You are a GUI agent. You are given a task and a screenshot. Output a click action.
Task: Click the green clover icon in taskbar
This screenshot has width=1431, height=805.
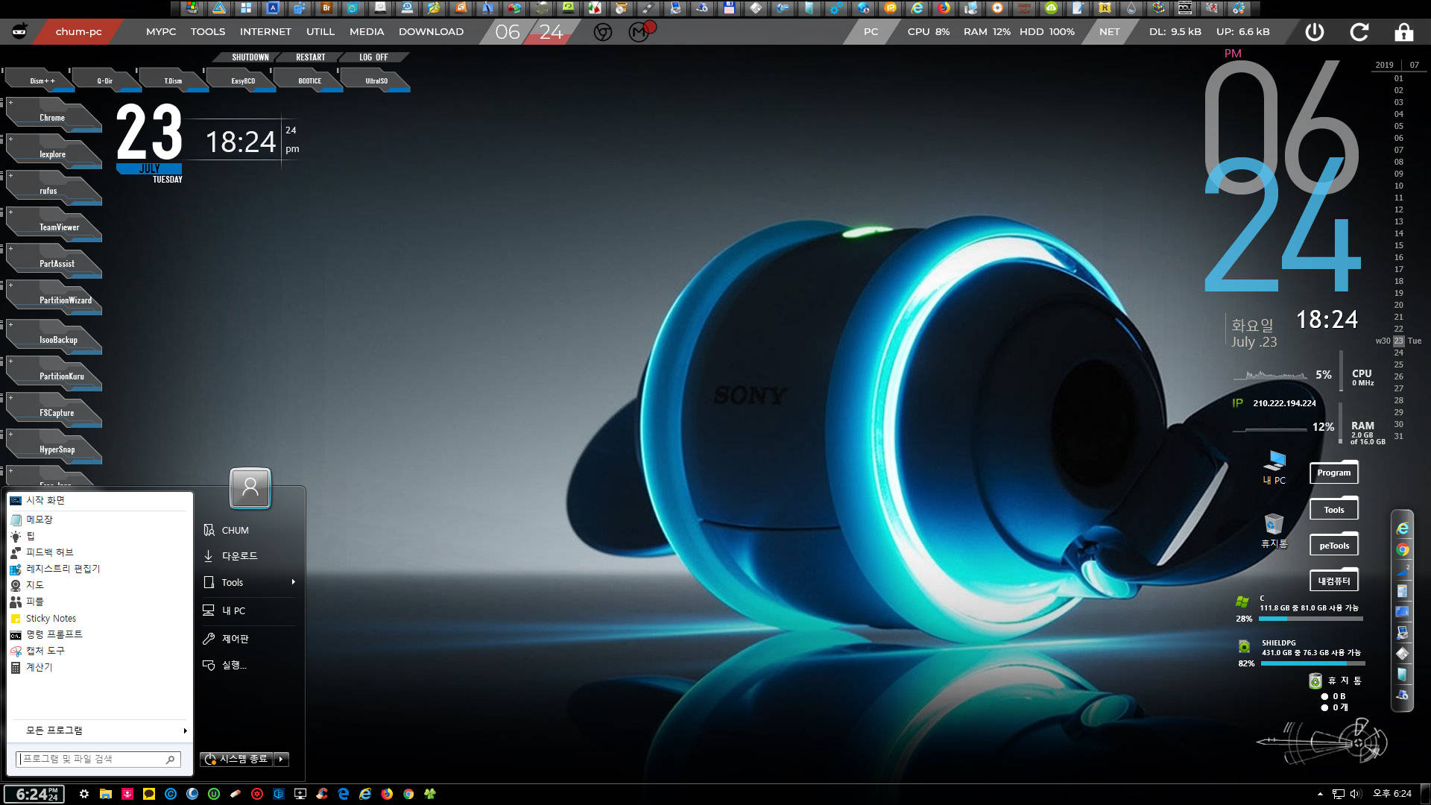coord(430,794)
